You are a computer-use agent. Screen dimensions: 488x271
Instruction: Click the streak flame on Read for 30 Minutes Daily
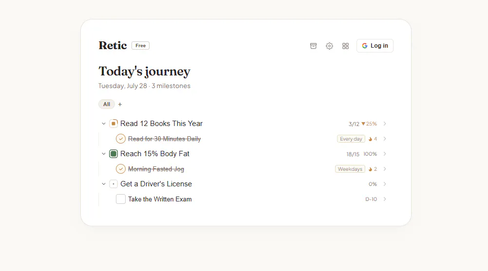(370, 139)
